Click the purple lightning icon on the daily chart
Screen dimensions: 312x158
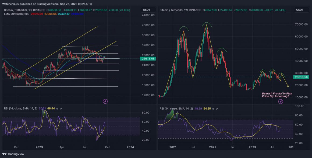point(105,101)
